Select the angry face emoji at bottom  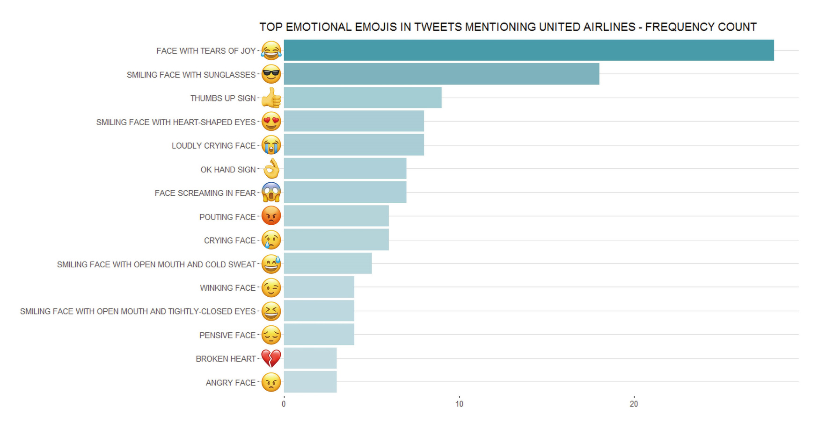[271, 382]
